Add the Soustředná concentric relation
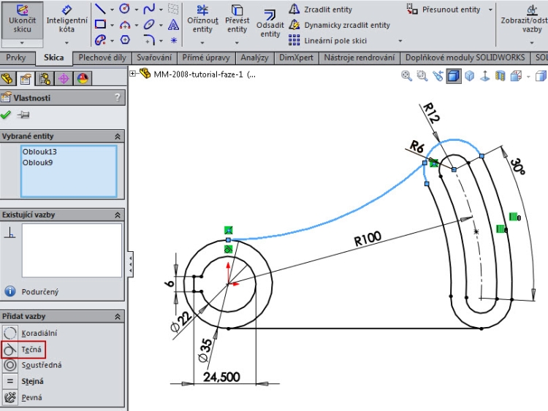The height and width of the screenshot is (411, 548). click(x=32, y=365)
